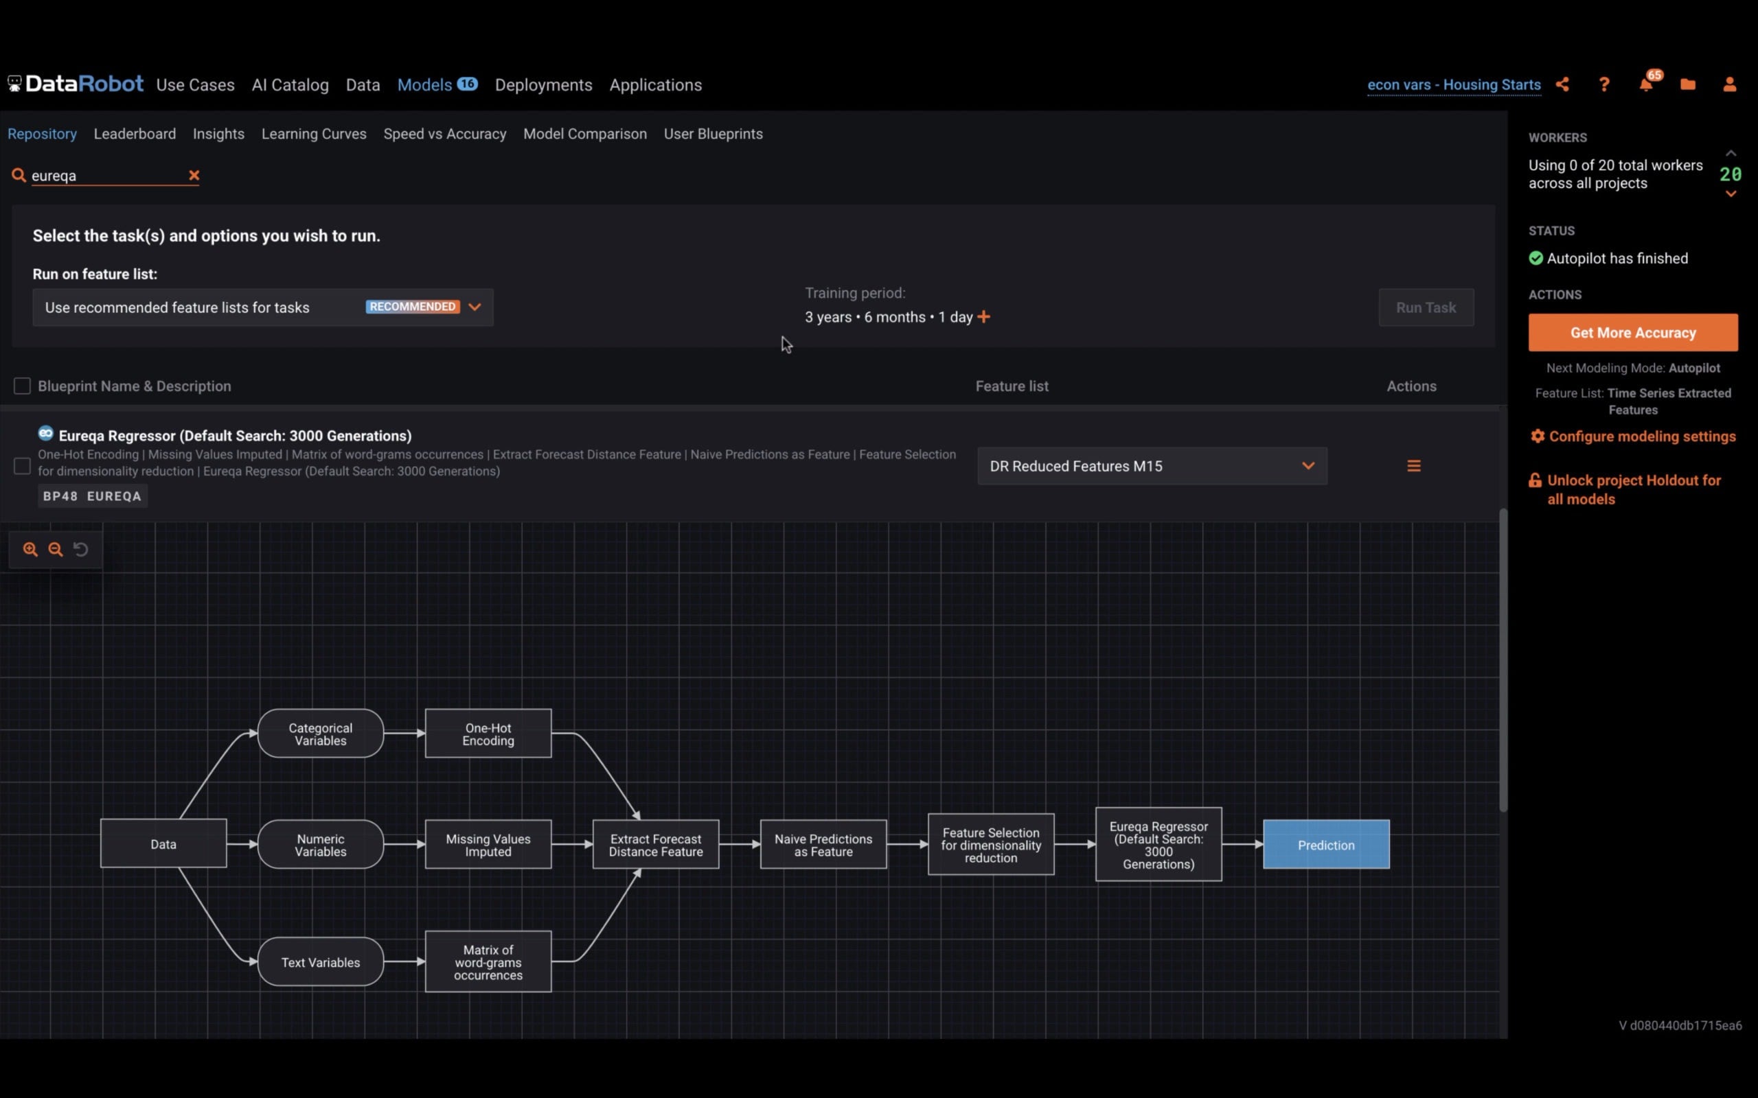Select the One-Hot Encoding node
The image size is (1758, 1098).
point(488,734)
